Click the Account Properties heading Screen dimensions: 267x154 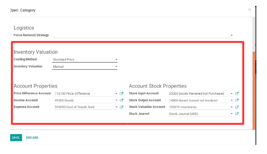click(x=35, y=86)
